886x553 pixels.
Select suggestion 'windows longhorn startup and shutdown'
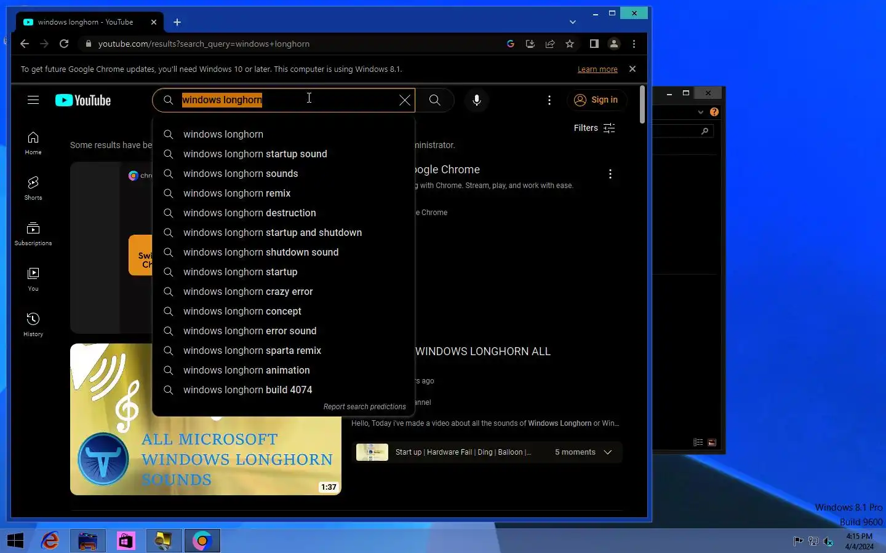tap(284, 233)
